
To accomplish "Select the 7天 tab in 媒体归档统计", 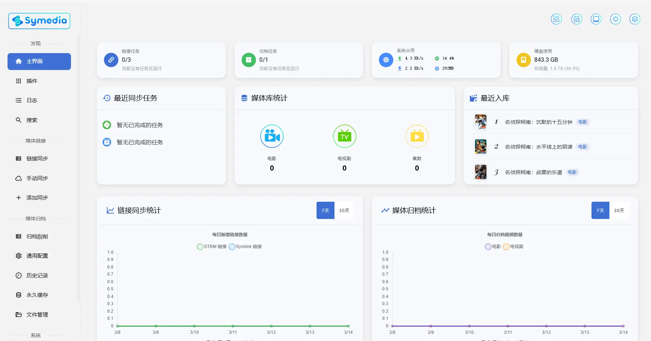I will click(600, 210).
